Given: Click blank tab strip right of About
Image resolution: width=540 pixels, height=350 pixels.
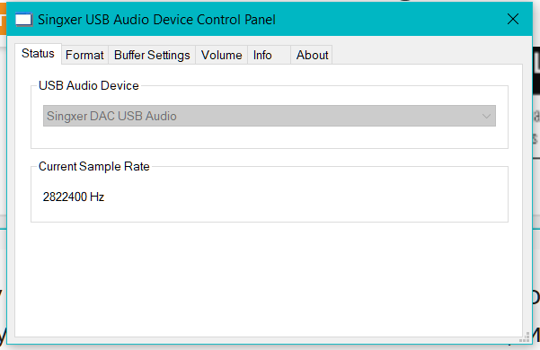Looking at the screenshot, I should [427, 55].
